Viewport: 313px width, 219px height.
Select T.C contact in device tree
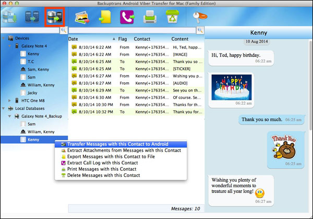point(31,61)
